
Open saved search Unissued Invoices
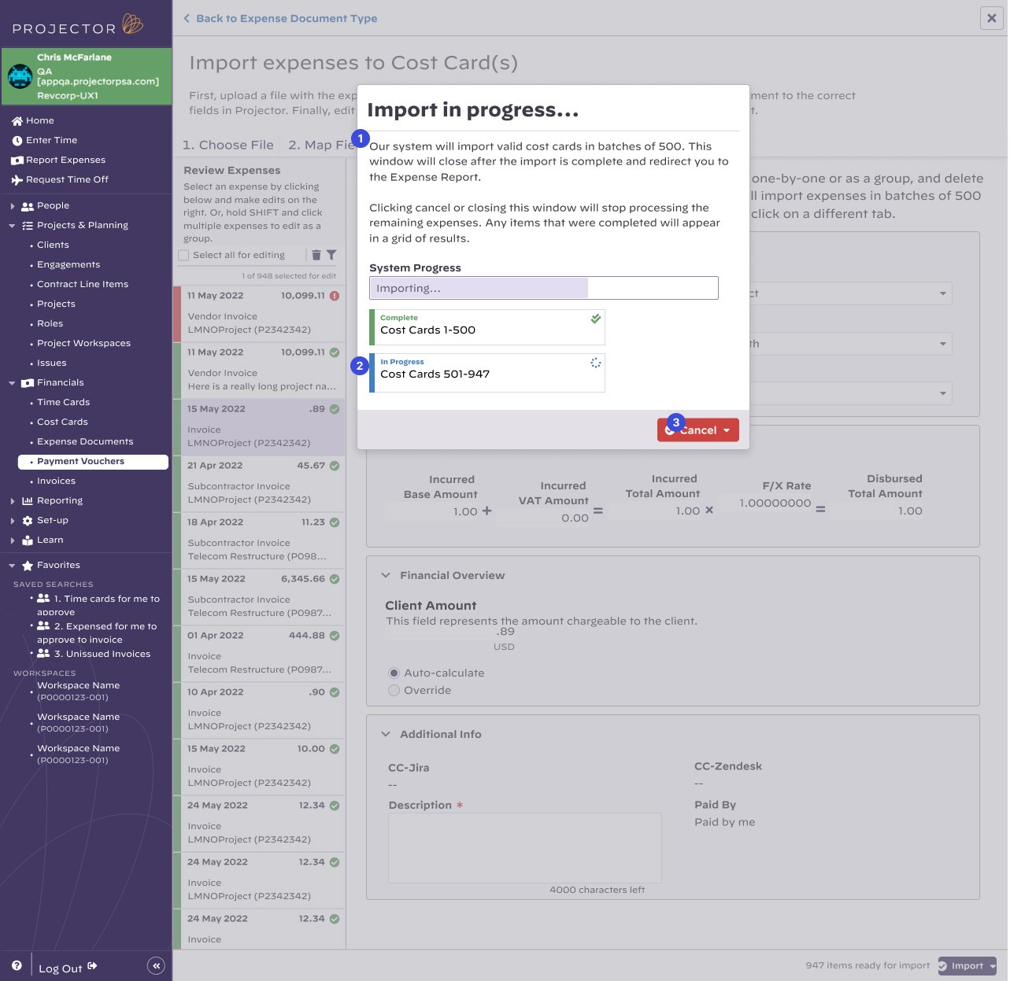[102, 655]
